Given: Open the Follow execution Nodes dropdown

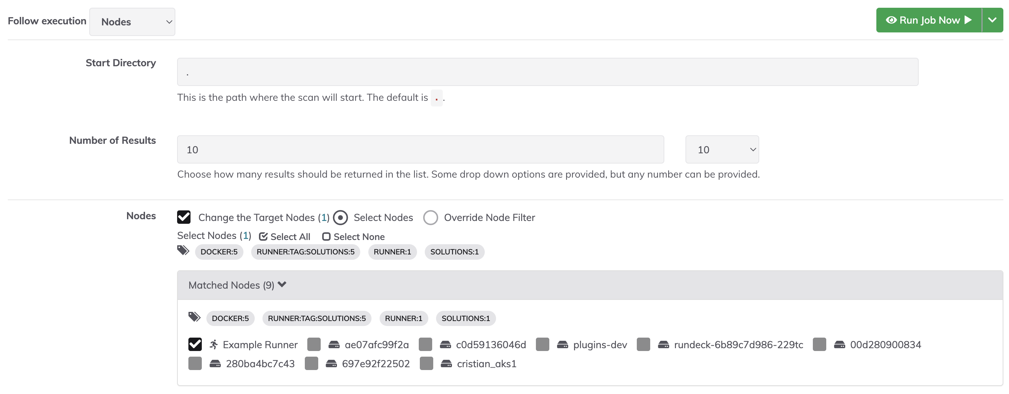Looking at the screenshot, I should pyautogui.click(x=132, y=22).
